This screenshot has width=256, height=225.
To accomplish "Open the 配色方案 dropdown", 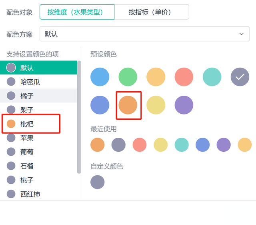I will (x=144, y=34).
